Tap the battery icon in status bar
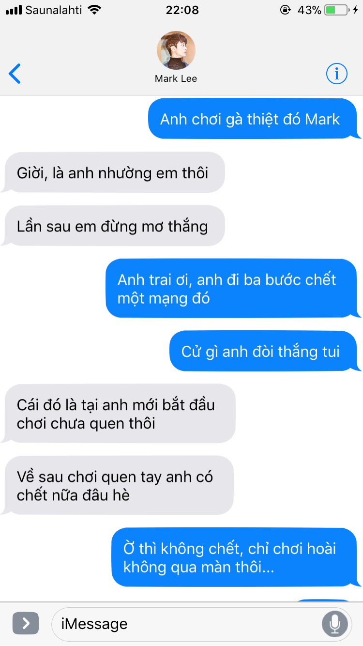The height and width of the screenshot is (646, 363). coord(336,10)
